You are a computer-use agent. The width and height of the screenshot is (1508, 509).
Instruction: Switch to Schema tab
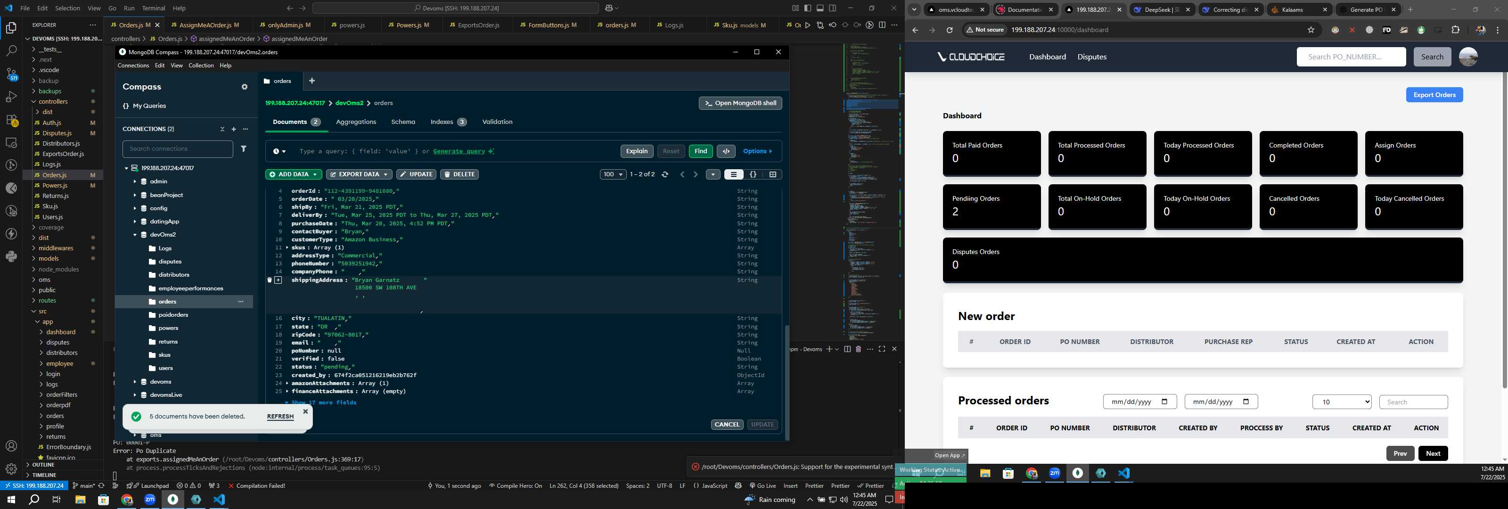point(403,122)
